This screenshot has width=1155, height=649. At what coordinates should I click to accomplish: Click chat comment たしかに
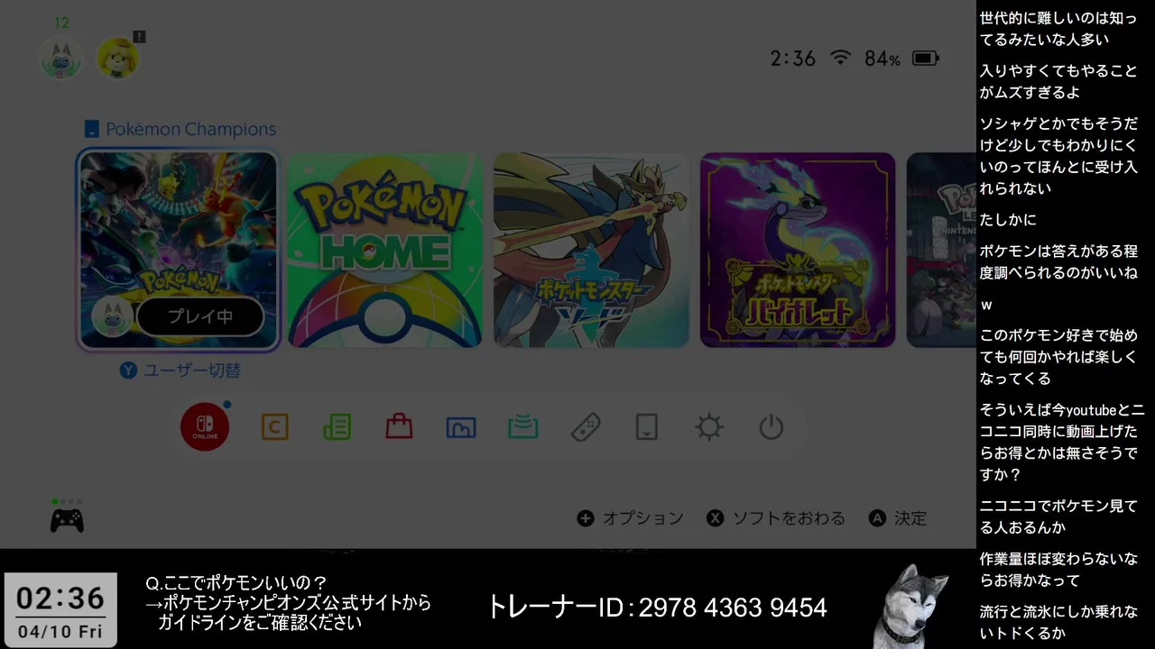tap(1008, 220)
